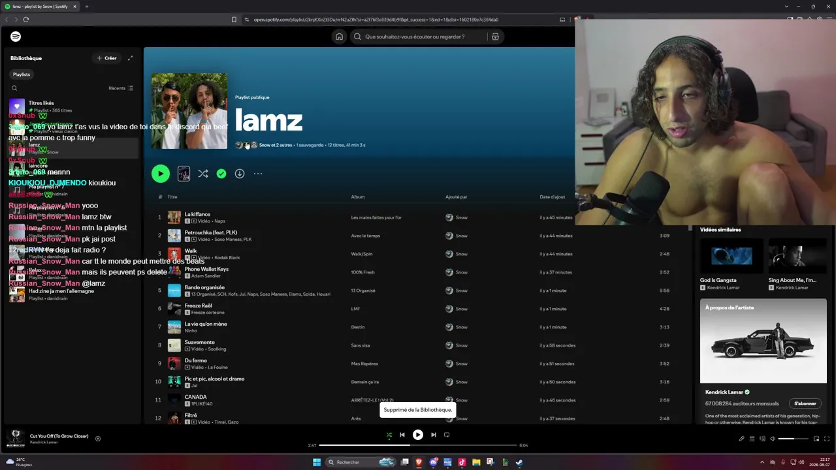Select the 'Freeze Raël' track row
This screenshot has height=470, width=836.
click(418, 309)
